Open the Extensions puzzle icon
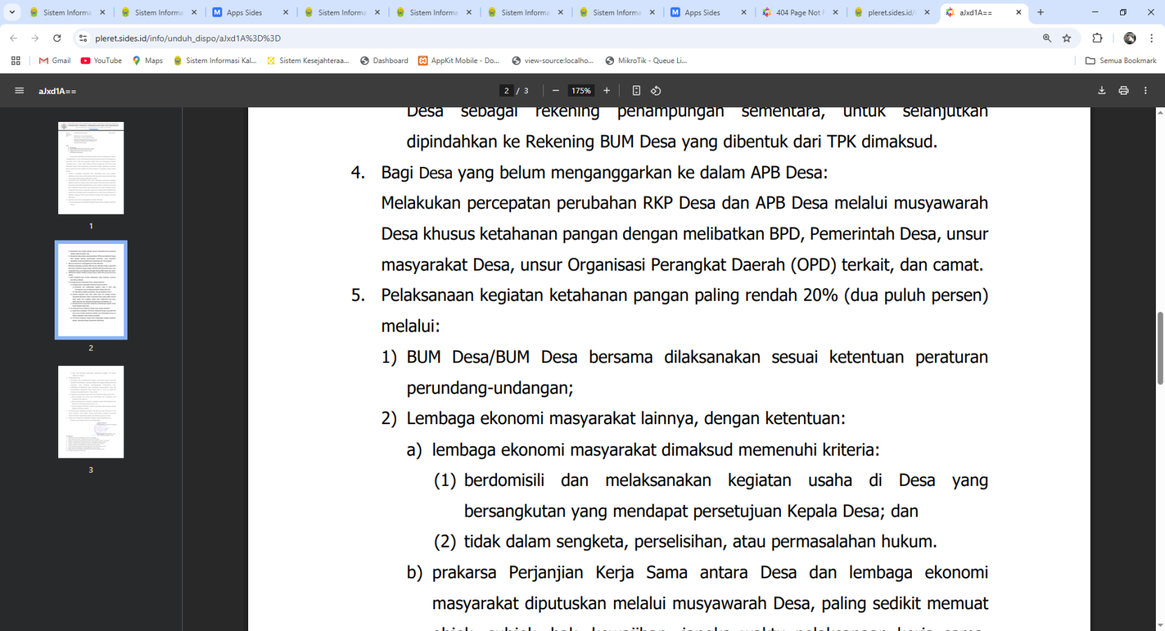Image resolution: width=1165 pixels, height=631 pixels. tap(1098, 39)
